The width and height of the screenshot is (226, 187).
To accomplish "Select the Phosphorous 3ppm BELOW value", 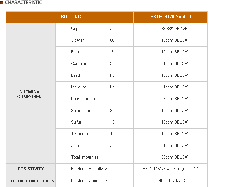I will (175, 99).
